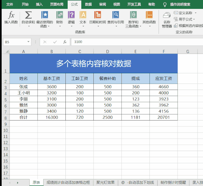
Task: Click the formula bar cancel X icon
Action: 45,42
